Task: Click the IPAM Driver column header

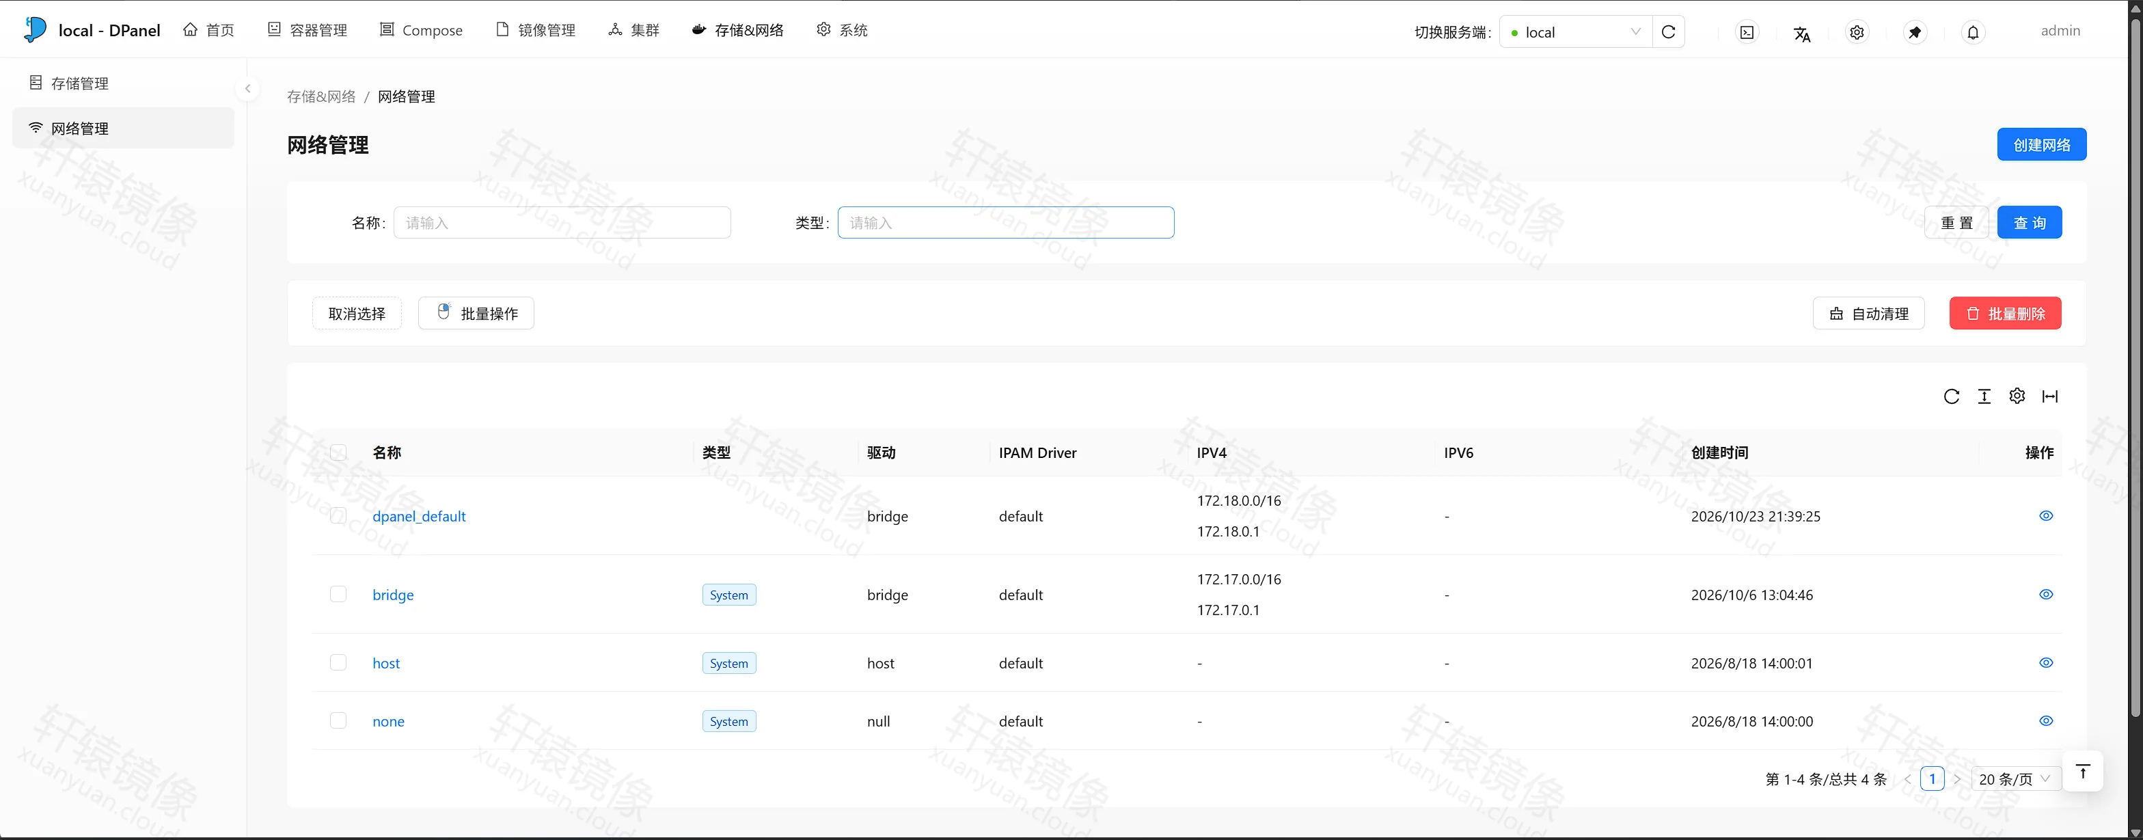Action: click(x=1037, y=452)
